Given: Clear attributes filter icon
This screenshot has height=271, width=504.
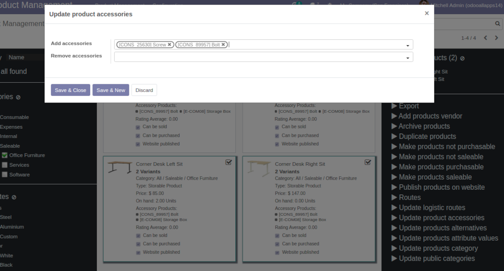Looking at the screenshot, I should click(x=14, y=197).
